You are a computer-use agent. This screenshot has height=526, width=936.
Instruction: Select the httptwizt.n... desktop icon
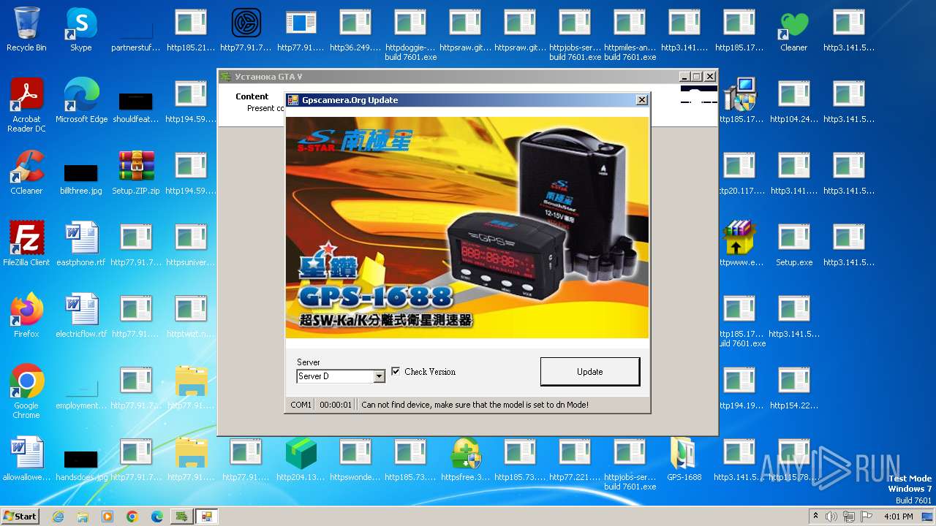point(191,316)
